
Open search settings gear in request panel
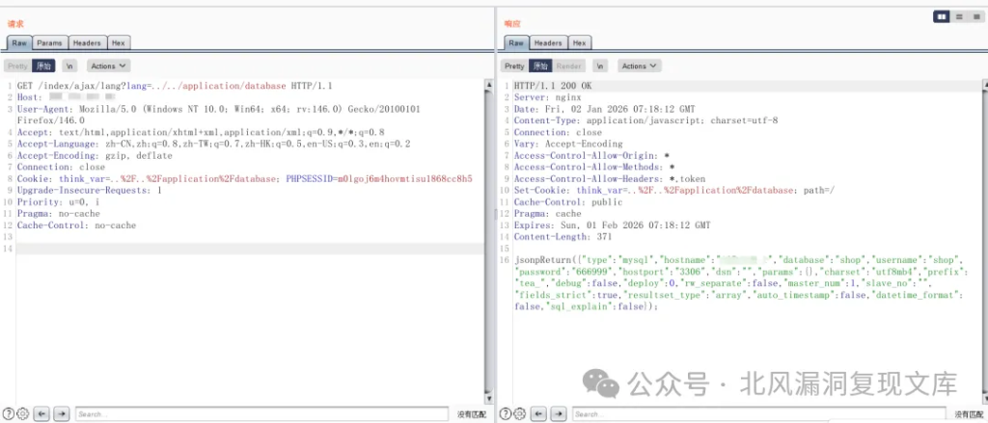click(x=22, y=413)
